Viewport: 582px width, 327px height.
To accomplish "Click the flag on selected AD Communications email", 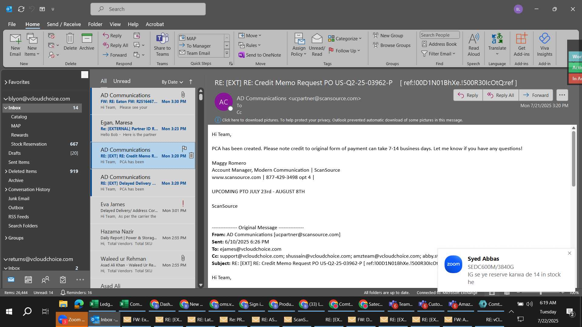I will 184,148.
